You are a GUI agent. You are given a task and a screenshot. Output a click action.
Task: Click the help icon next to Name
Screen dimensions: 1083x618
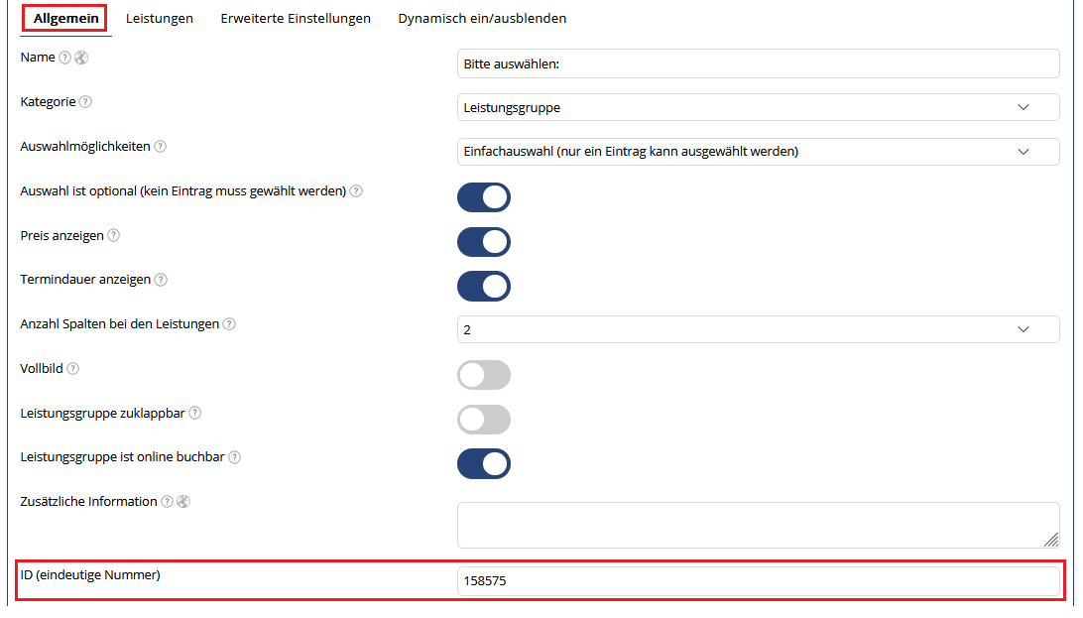(64, 58)
